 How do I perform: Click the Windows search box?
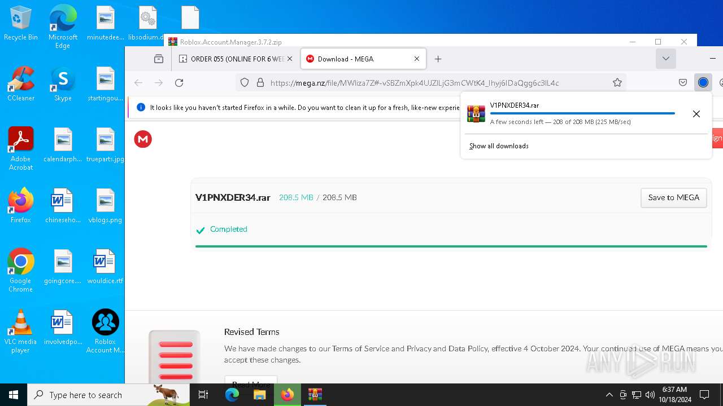[108, 395]
